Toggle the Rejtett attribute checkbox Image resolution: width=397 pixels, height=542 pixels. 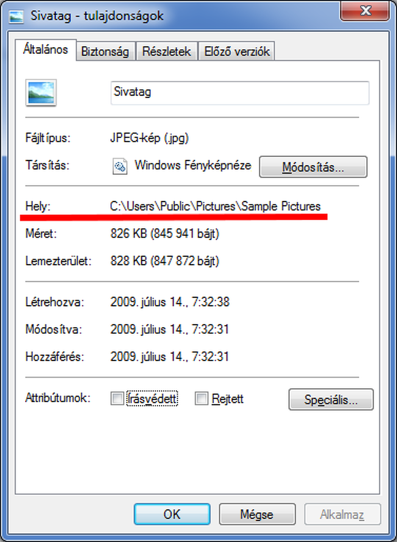click(202, 398)
